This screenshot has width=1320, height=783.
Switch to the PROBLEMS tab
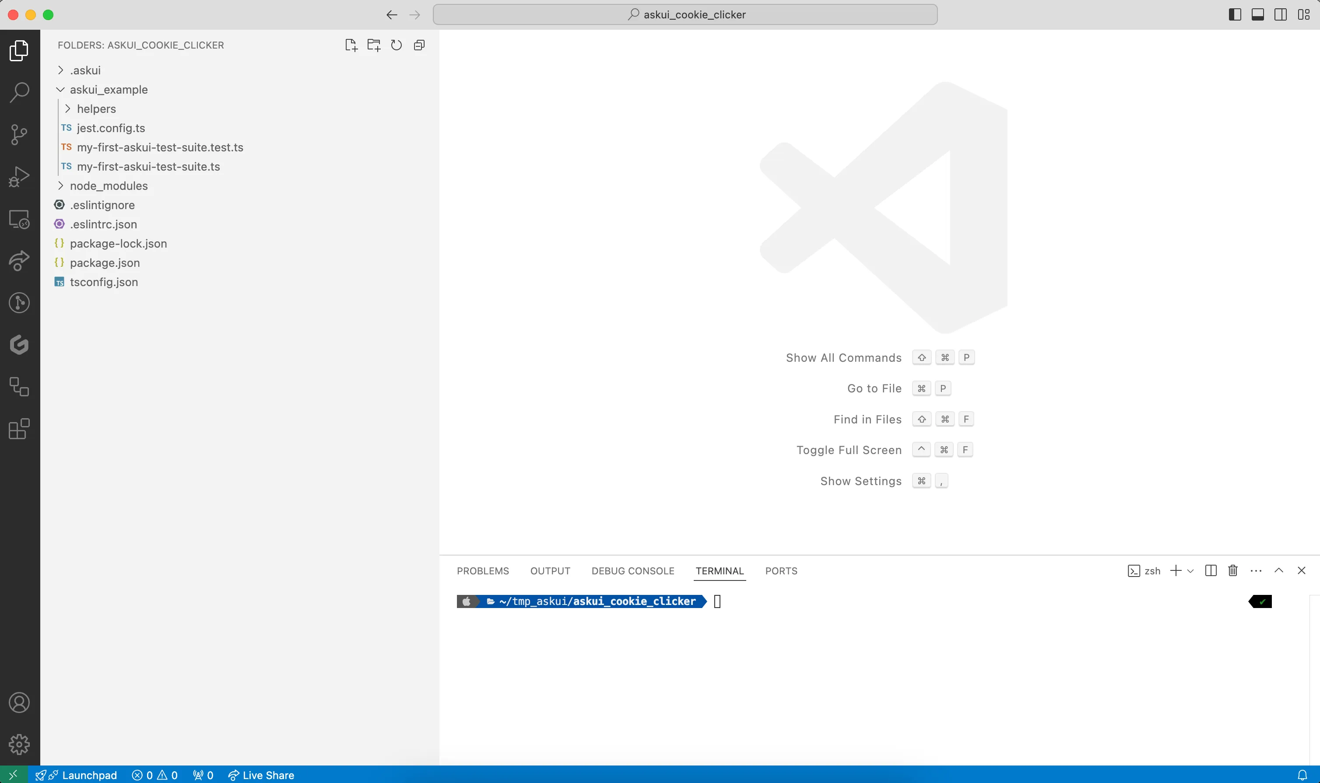(x=483, y=571)
